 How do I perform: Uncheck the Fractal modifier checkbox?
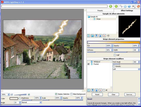88,64
